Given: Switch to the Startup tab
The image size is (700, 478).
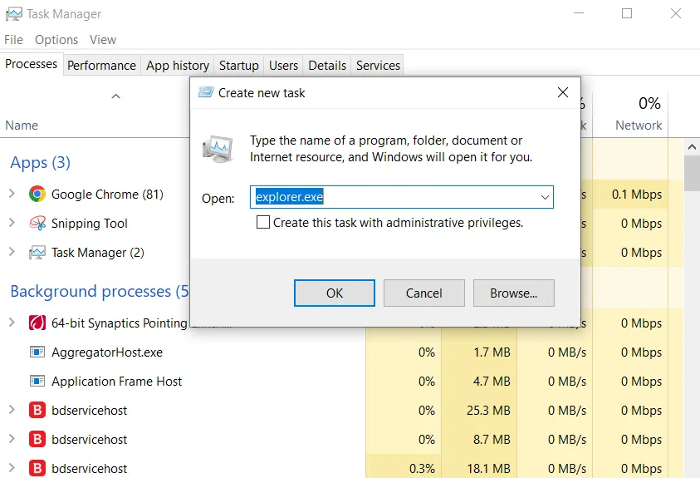Looking at the screenshot, I should tap(239, 65).
